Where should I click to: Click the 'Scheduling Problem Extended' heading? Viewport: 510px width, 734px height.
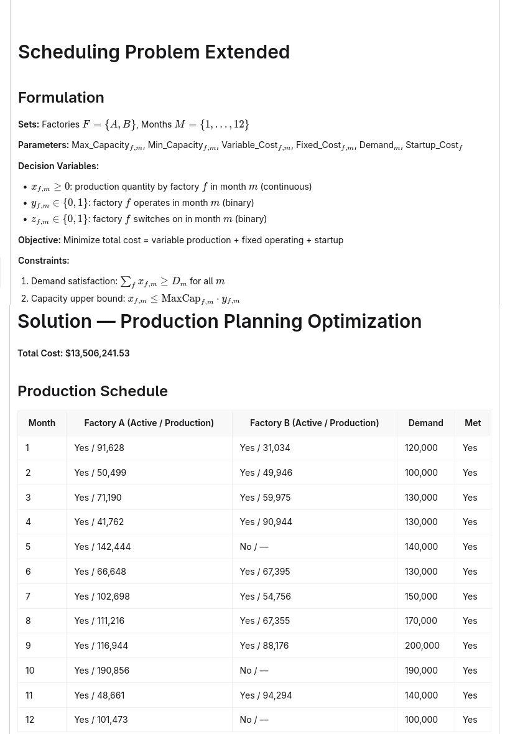(154, 52)
